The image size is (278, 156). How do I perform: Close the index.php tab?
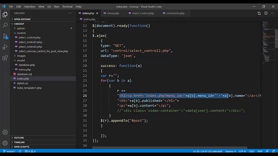[x=97, y=13]
